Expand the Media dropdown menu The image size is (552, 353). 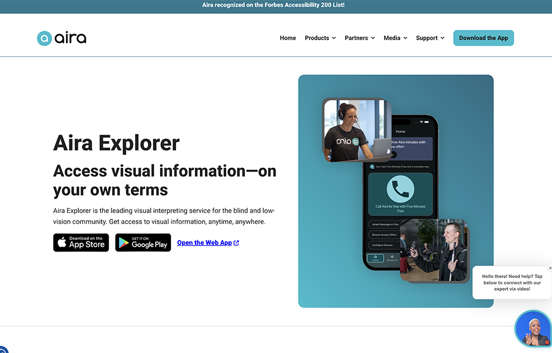pyautogui.click(x=395, y=38)
